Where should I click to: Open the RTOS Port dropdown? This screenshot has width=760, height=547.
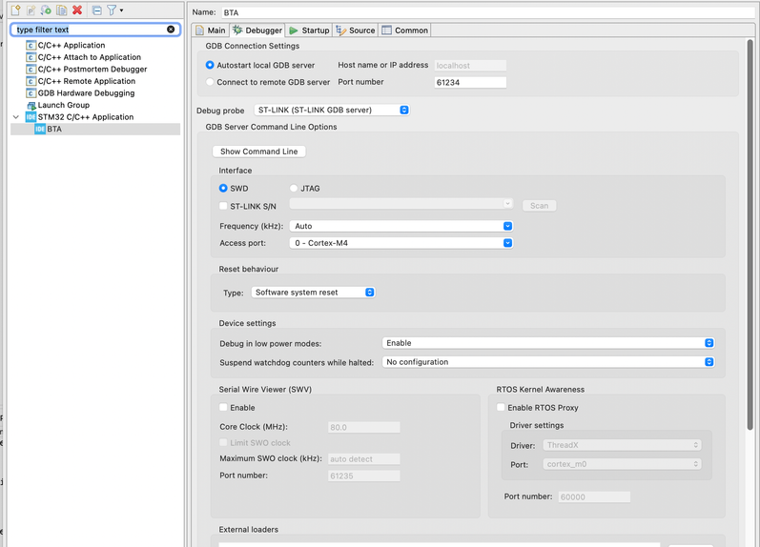[622, 464]
